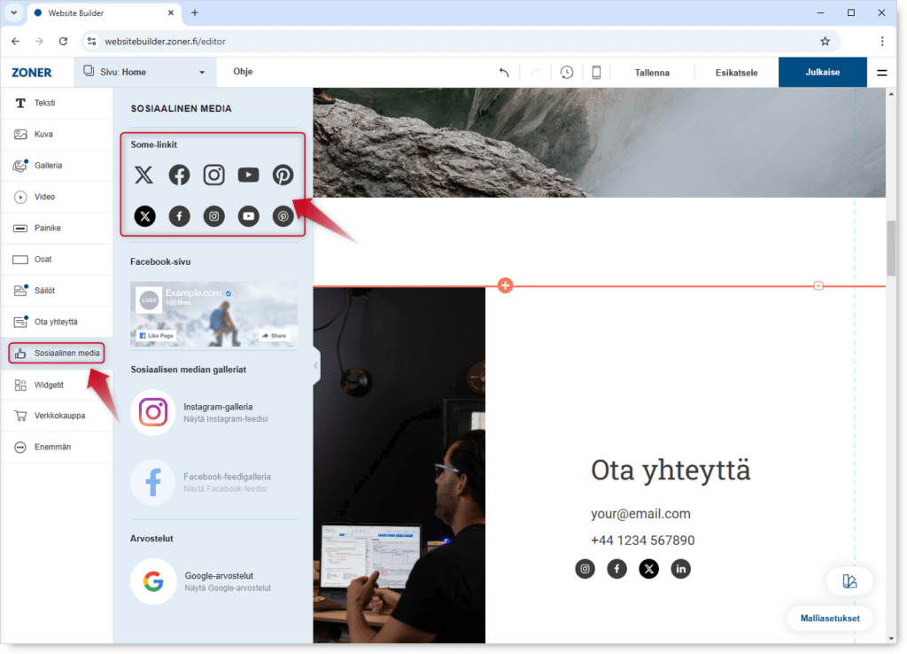
Task: Choose black circular YouTube icon style
Action: coord(248,216)
